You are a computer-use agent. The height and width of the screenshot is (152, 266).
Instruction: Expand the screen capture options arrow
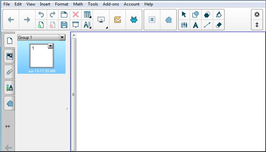(x=107, y=27)
